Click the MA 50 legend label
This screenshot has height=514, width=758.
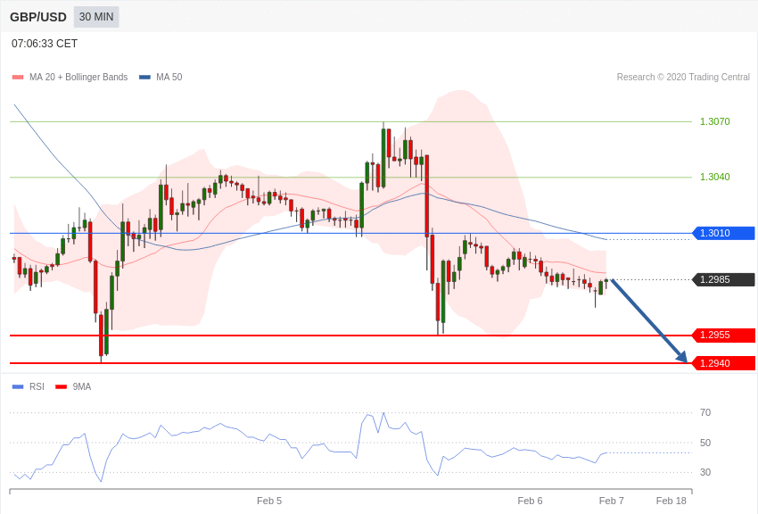(169, 77)
